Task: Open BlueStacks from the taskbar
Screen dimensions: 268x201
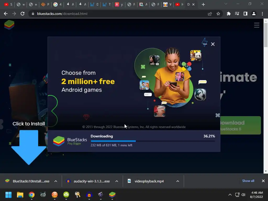Action: click(x=112, y=195)
